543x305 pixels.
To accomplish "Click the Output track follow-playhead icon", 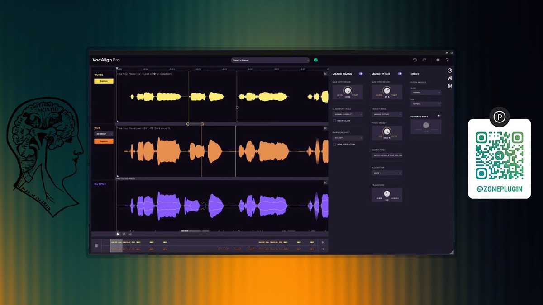I will click(x=325, y=183).
